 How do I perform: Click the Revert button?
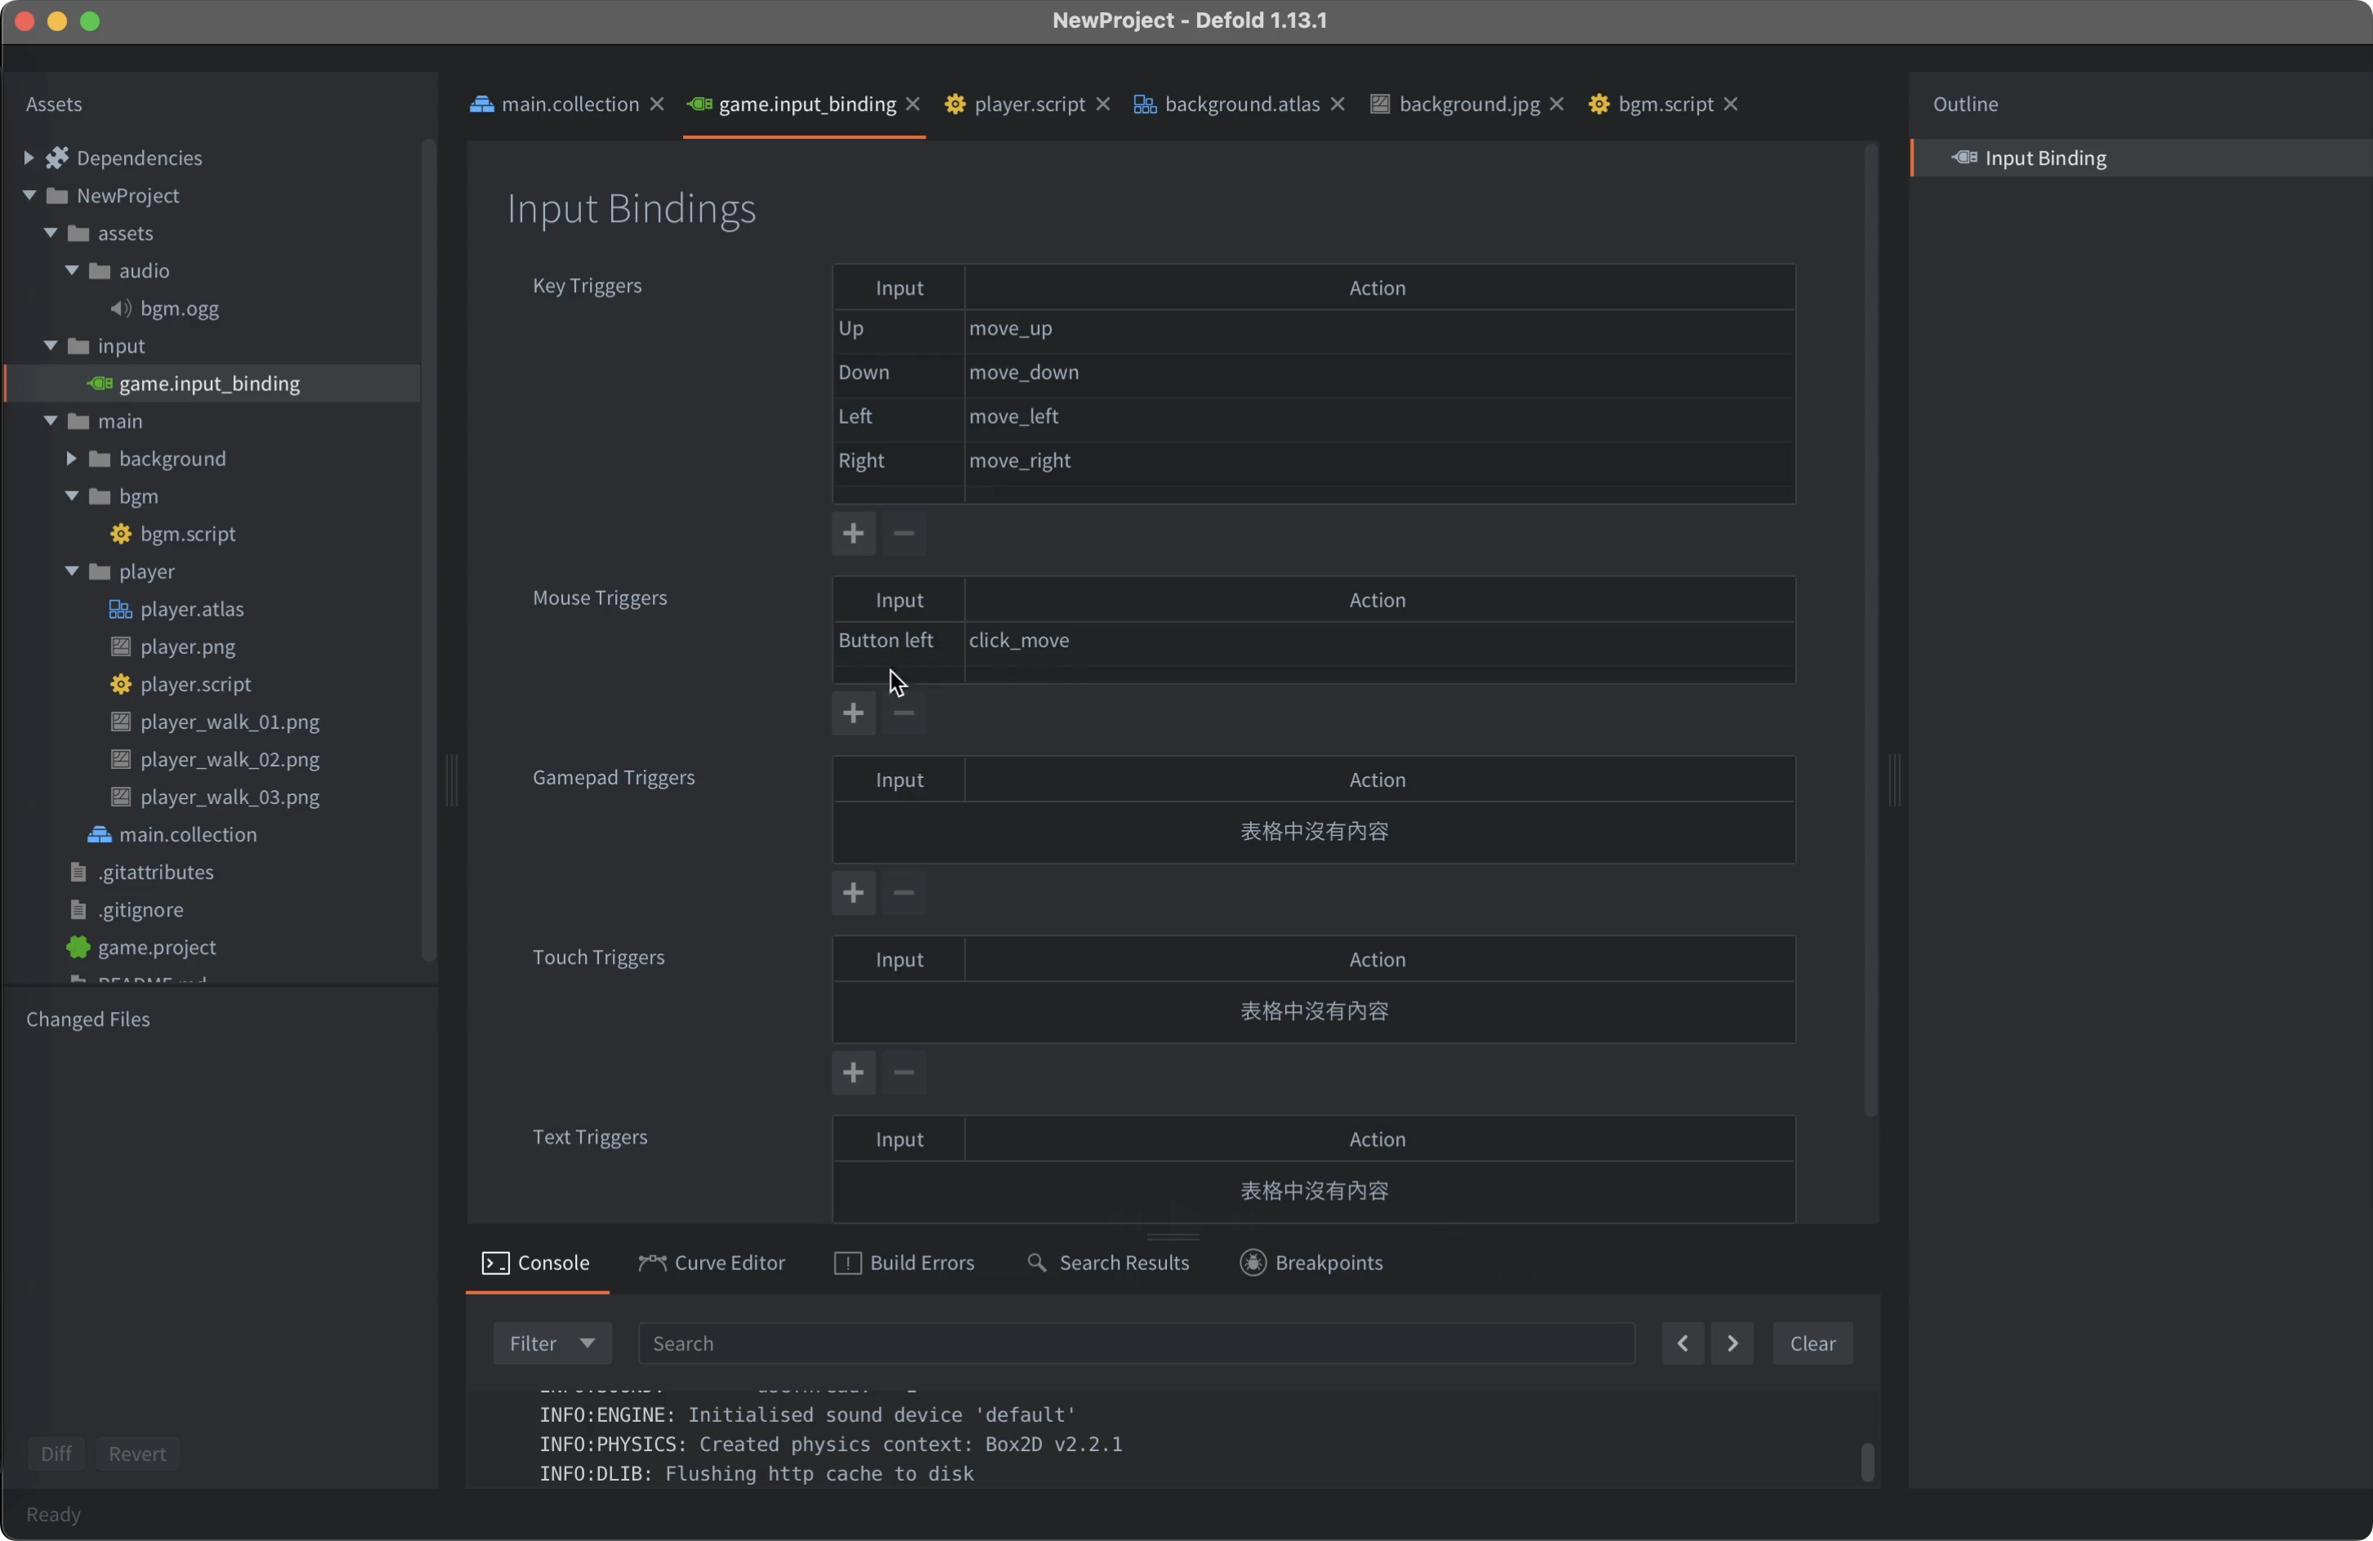(138, 1454)
